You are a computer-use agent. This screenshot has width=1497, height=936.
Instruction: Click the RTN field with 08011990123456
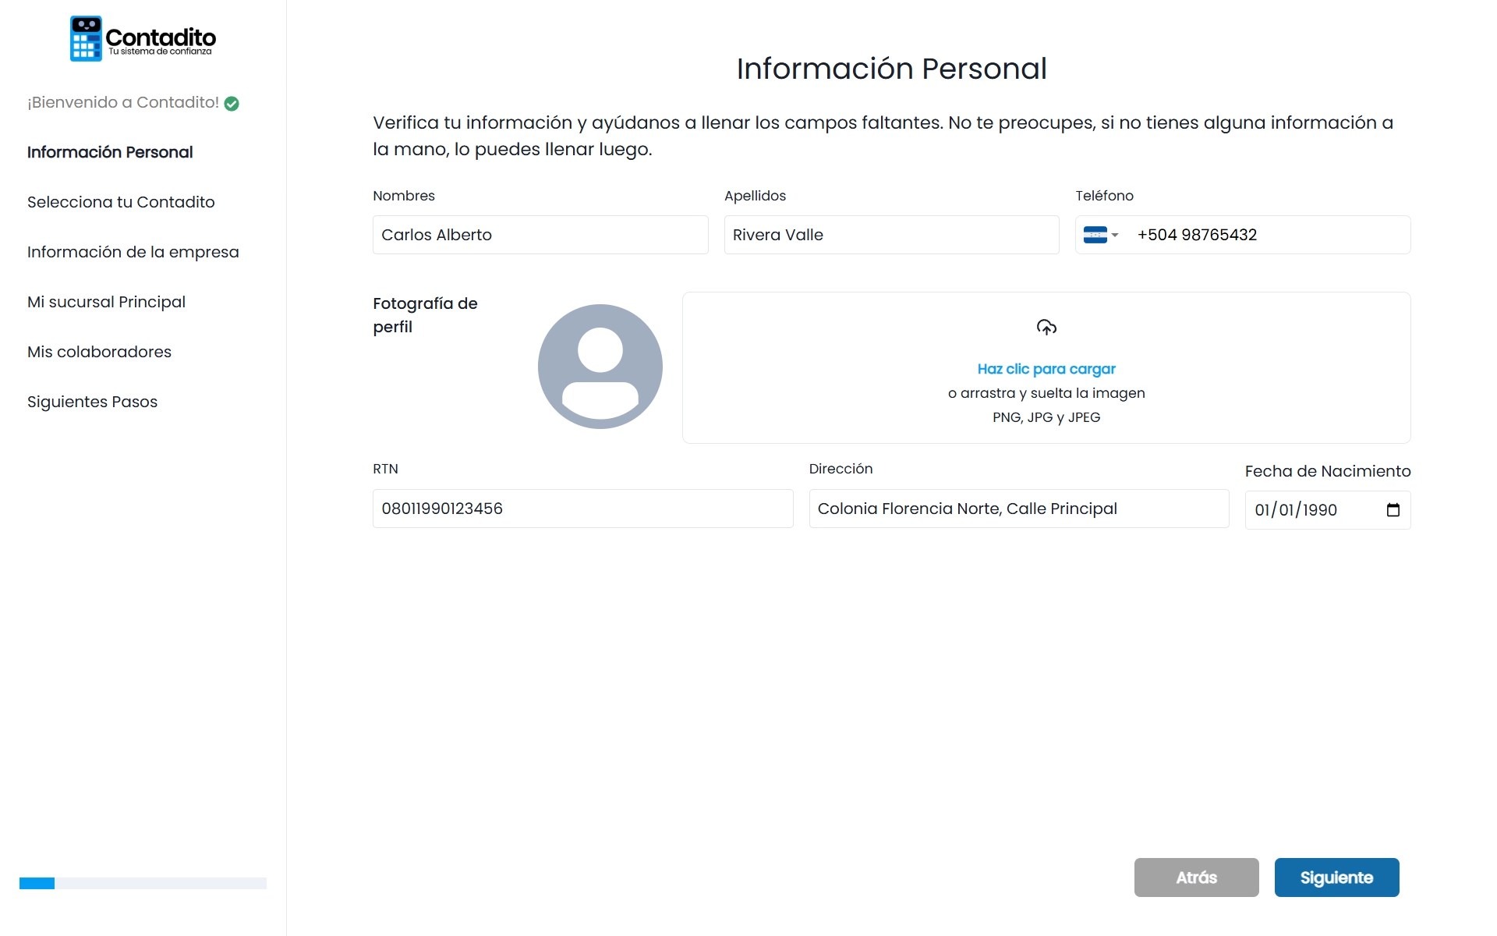pos(582,509)
